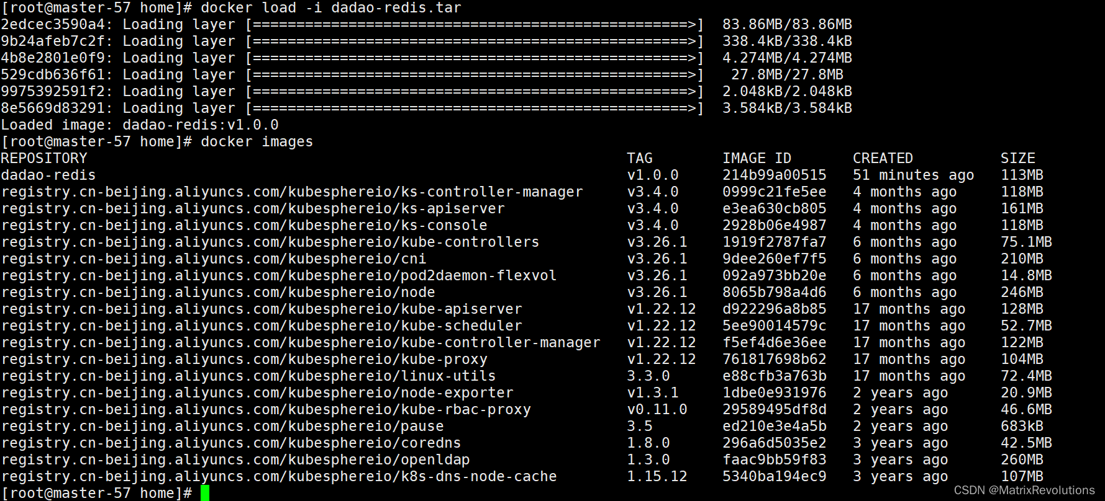Click image ID 214b99a00515

tap(774, 175)
